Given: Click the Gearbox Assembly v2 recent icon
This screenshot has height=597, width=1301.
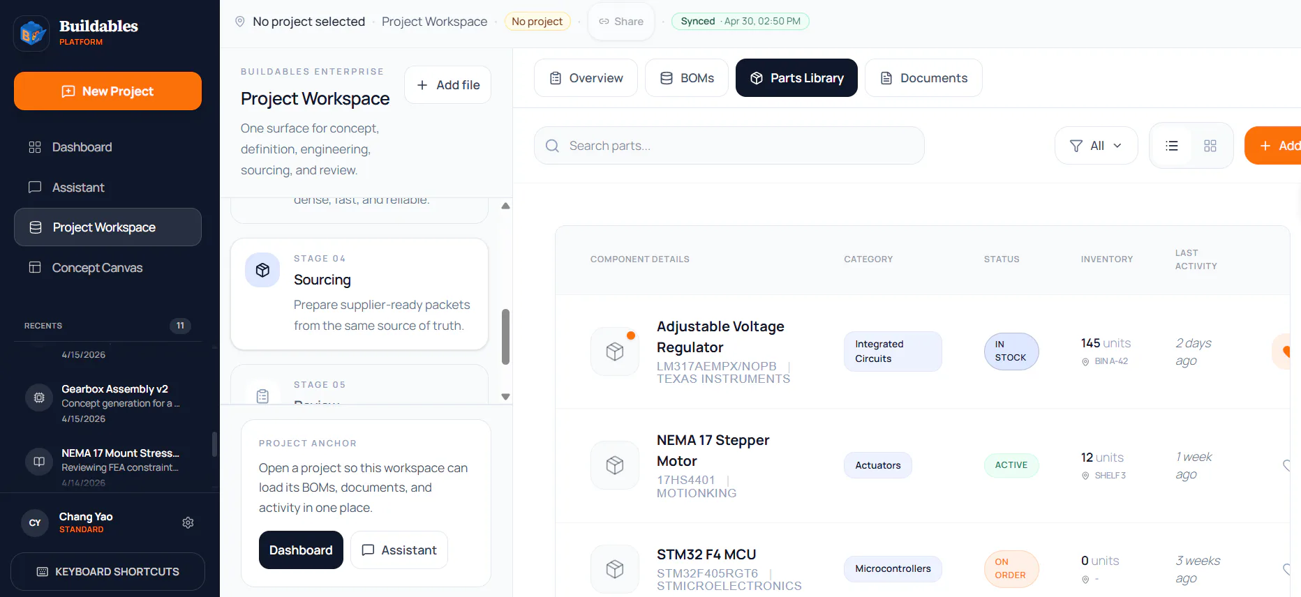Looking at the screenshot, I should pos(39,398).
